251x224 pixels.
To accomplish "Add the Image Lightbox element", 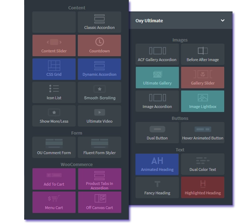I will tap(203, 101).
